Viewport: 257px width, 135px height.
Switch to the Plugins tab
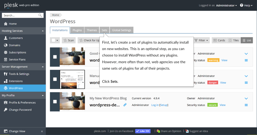tap(77, 30)
